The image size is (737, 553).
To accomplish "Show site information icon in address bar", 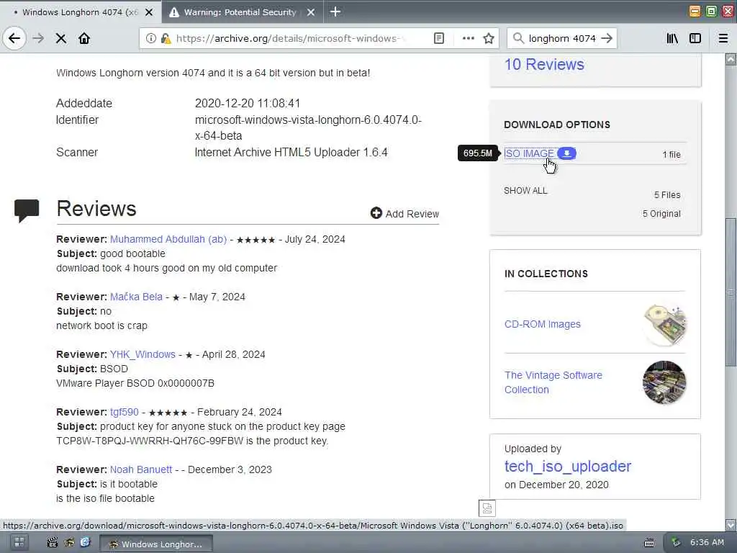I will point(150,39).
